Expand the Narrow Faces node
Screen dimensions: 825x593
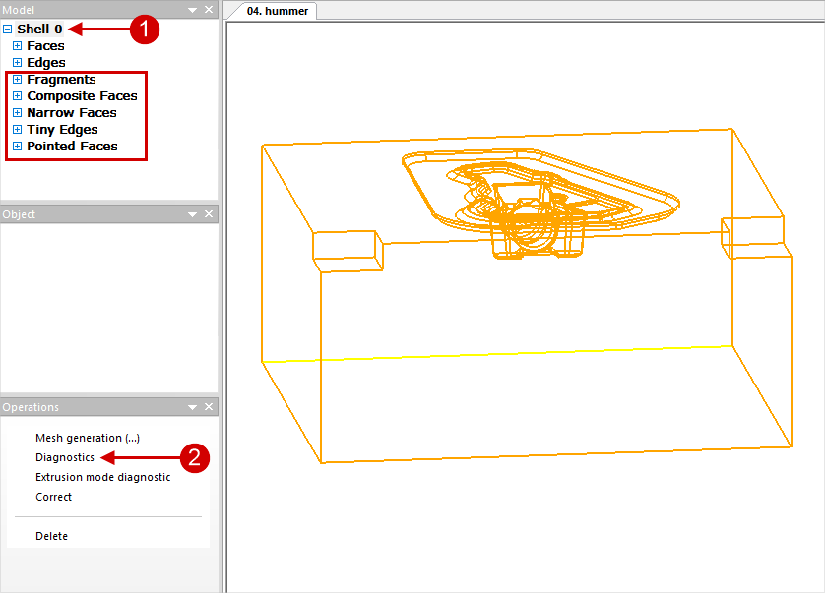[x=17, y=113]
